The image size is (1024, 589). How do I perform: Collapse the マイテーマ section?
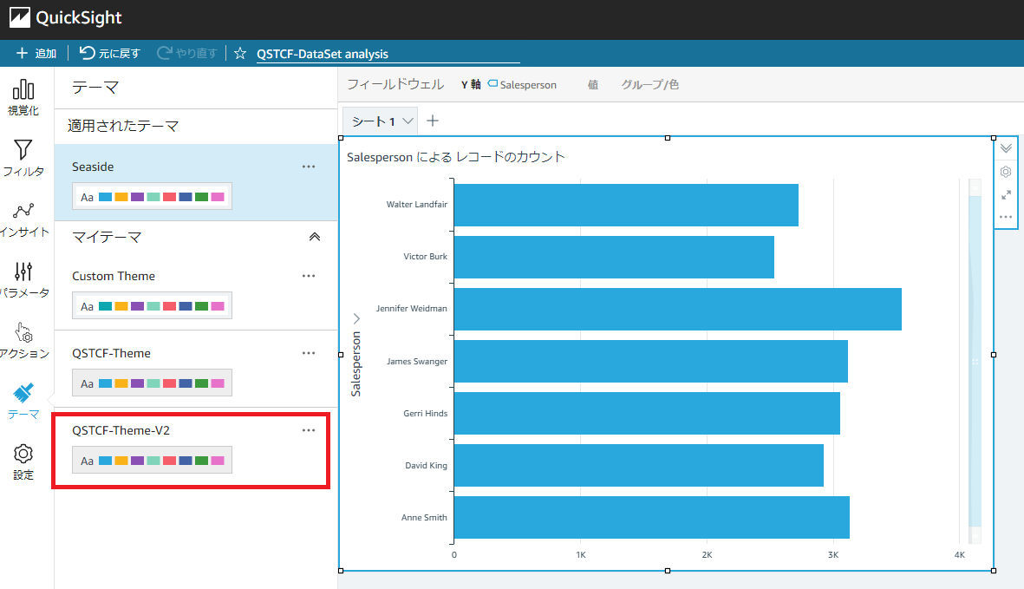(x=314, y=237)
